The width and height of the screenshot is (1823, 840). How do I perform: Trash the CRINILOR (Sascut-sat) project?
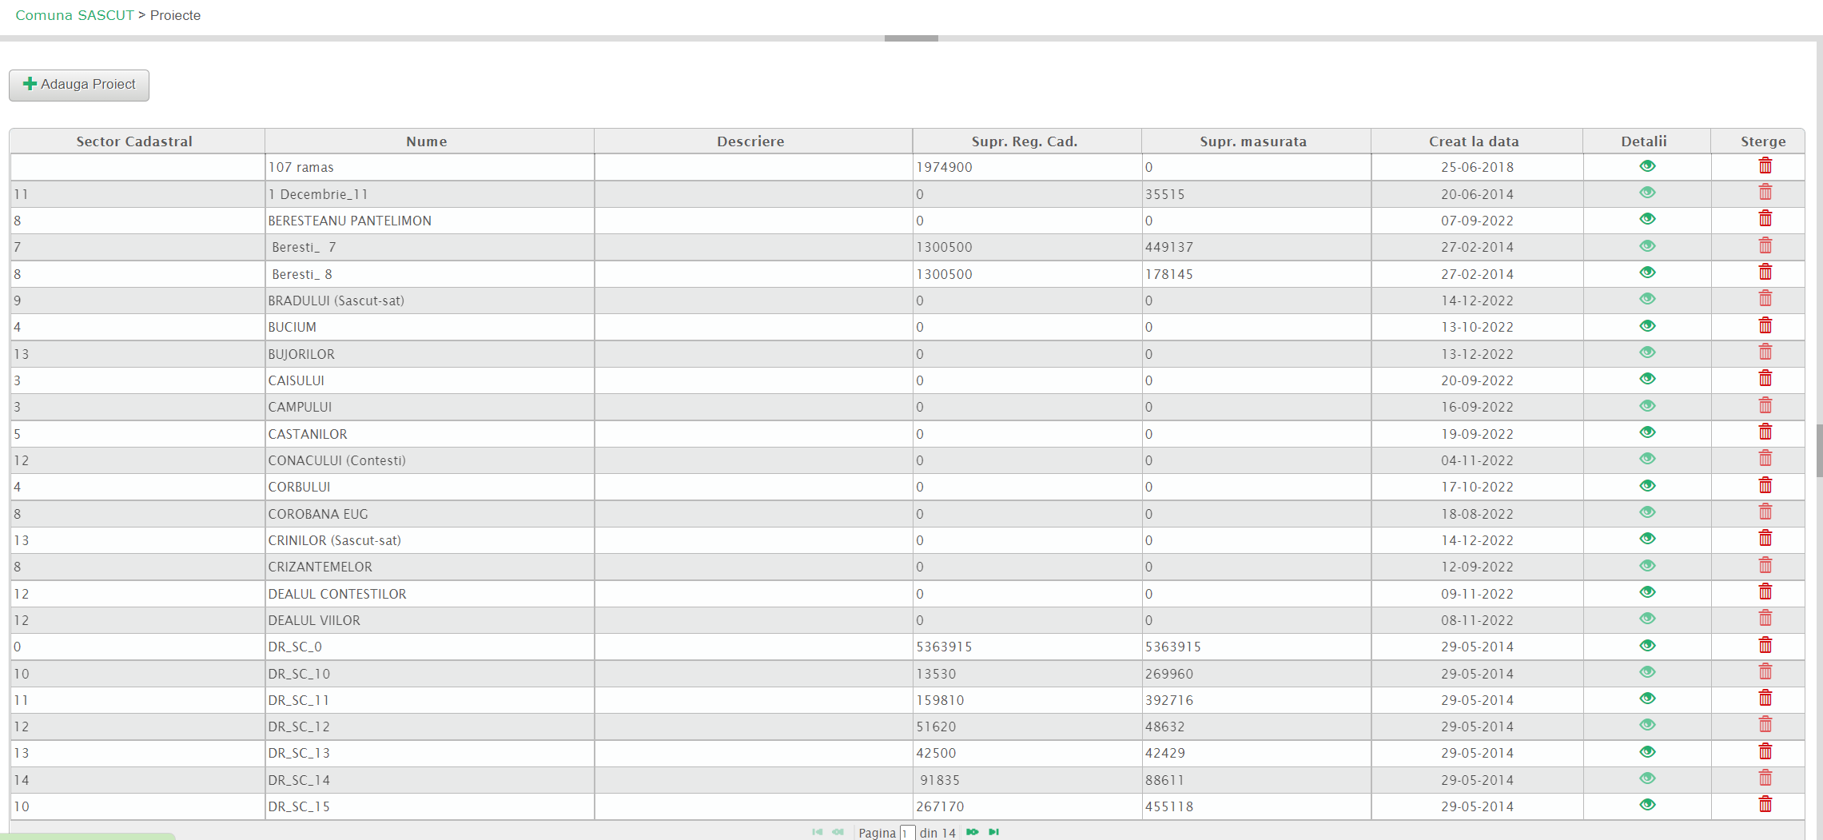[1765, 539]
